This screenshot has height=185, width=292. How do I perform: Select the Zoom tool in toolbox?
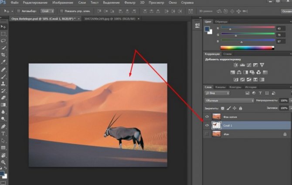click(x=3, y=162)
